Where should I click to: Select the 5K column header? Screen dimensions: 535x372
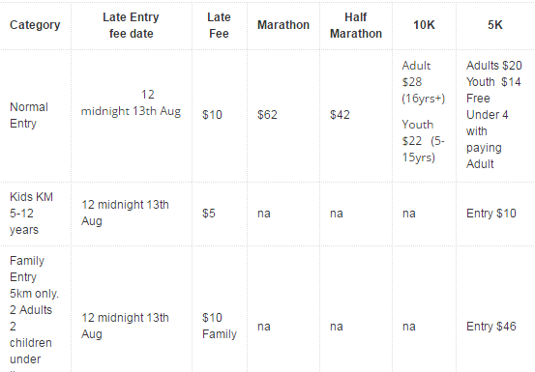click(x=494, y=25)
